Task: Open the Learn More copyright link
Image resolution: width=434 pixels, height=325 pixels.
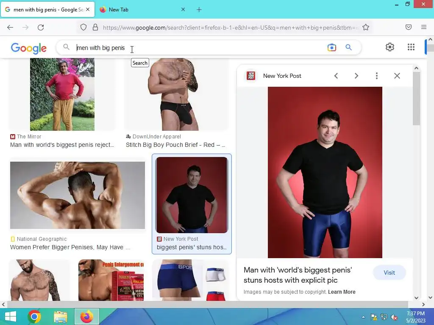Action: (x=342, y=292)
